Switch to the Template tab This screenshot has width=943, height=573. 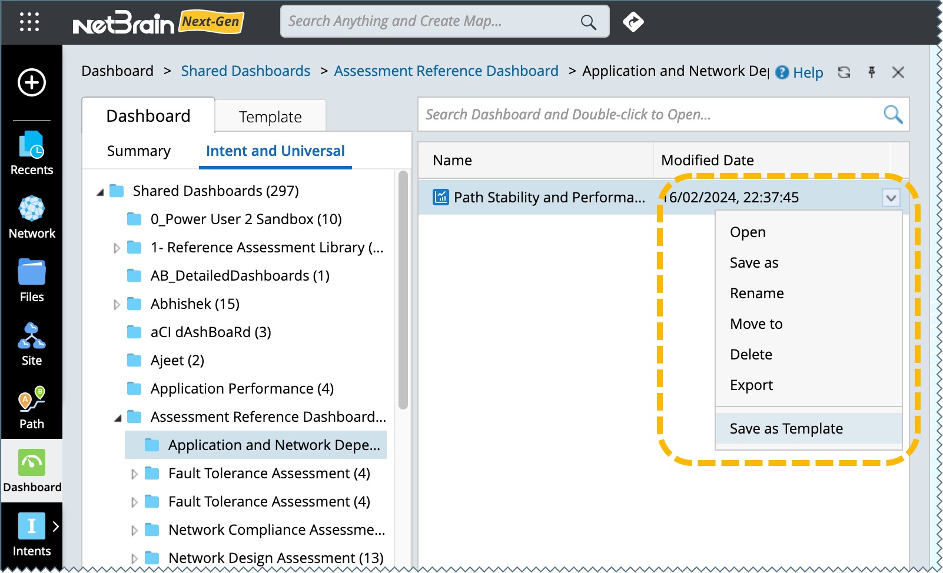click(270, 117)
